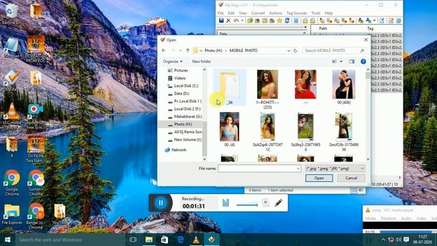Open Actions (Quick) dropdown arrow in Mp3tag
This screenshot has height=246, width=437.
click(x=374, y=20)
